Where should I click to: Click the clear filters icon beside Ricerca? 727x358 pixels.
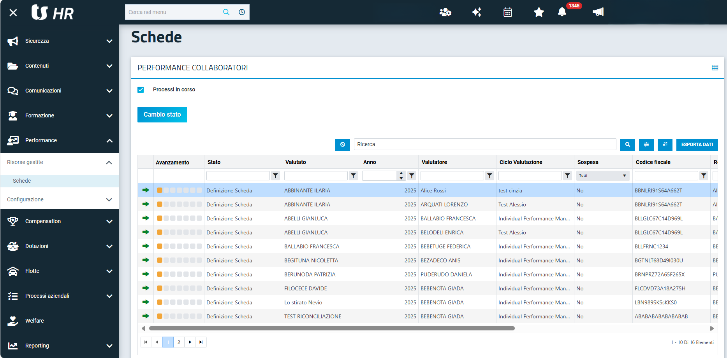(342, 145)
